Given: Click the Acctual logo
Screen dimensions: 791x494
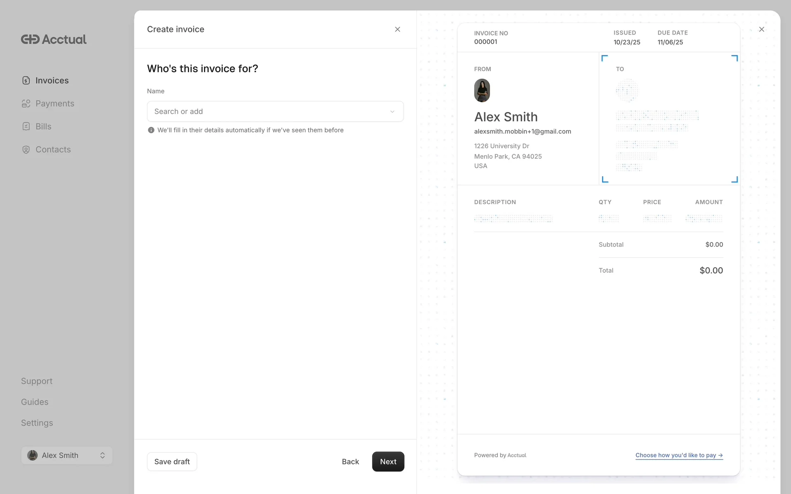Looking at the screenshot, I should point(54,39).
